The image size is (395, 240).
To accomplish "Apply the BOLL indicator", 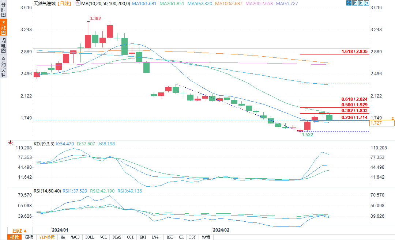I will pos(90,237).
